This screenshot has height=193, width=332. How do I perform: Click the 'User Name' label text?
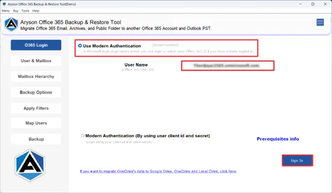pyautogui.click(x=136, y=65)
